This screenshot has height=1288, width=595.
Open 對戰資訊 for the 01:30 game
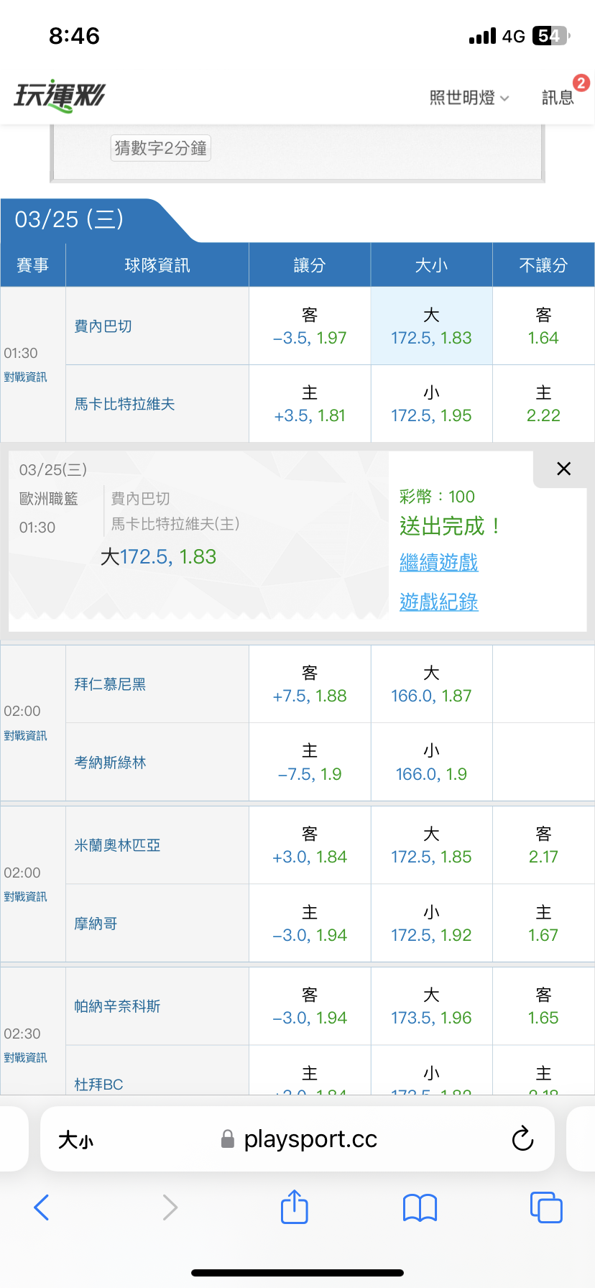coord(25,377)
